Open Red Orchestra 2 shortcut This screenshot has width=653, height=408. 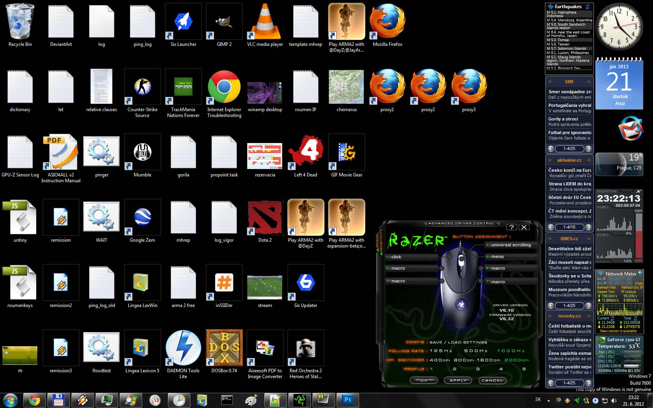click(x=306, y=354)
